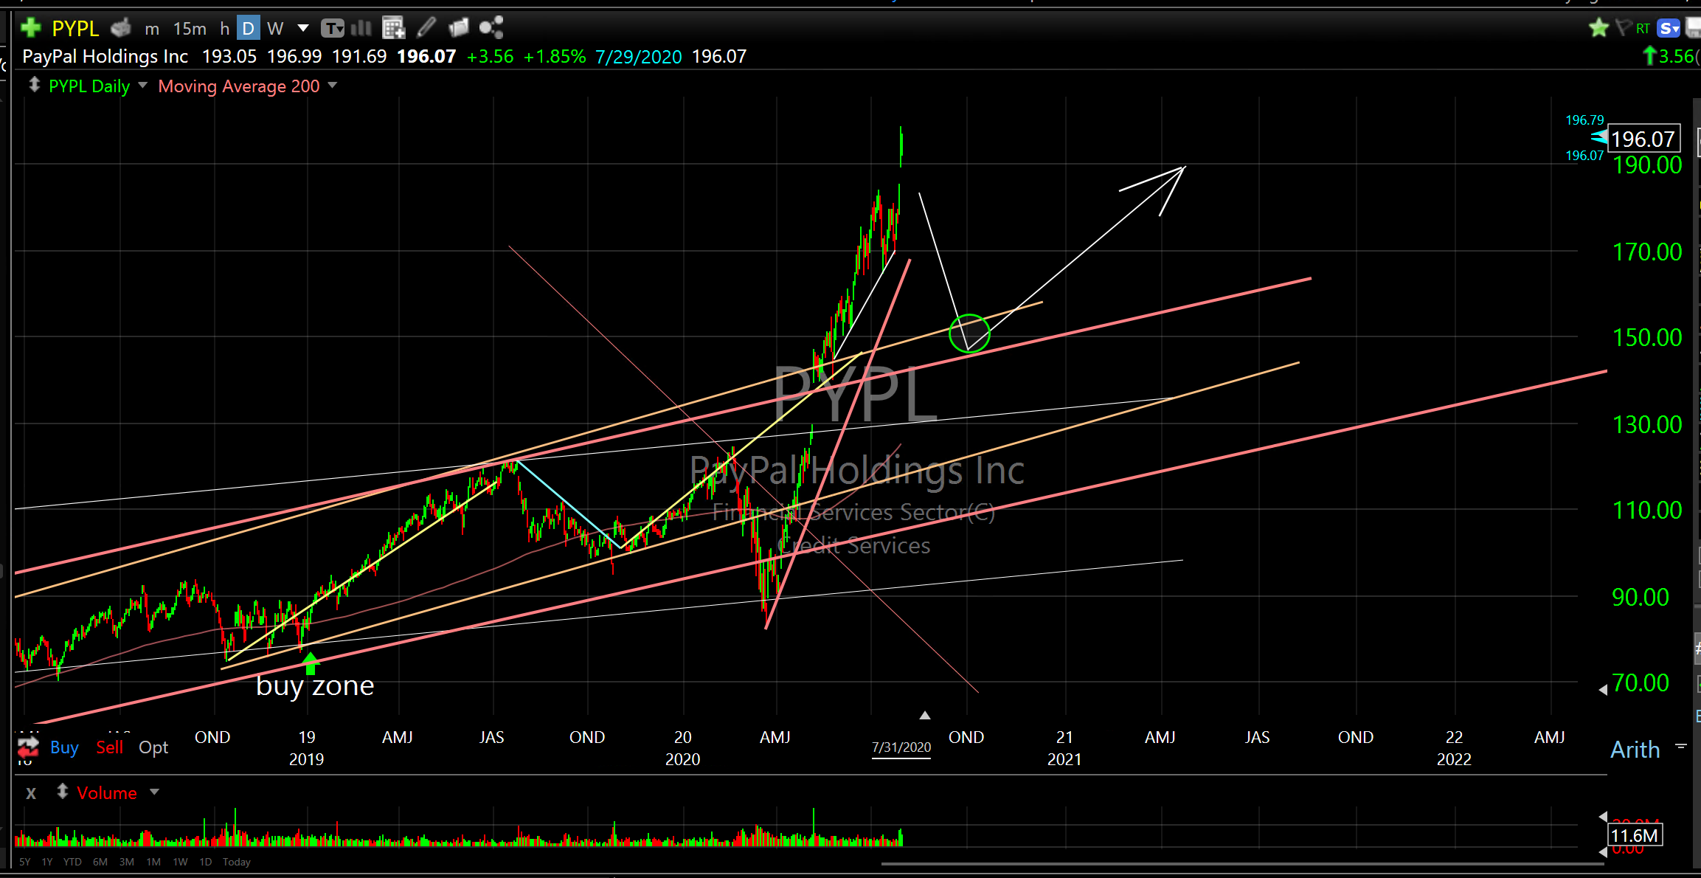Image resolution: width=1701 pixels, height=878 pixels.
Task: Select the 15m timeframe
Action: click(190, 28)
